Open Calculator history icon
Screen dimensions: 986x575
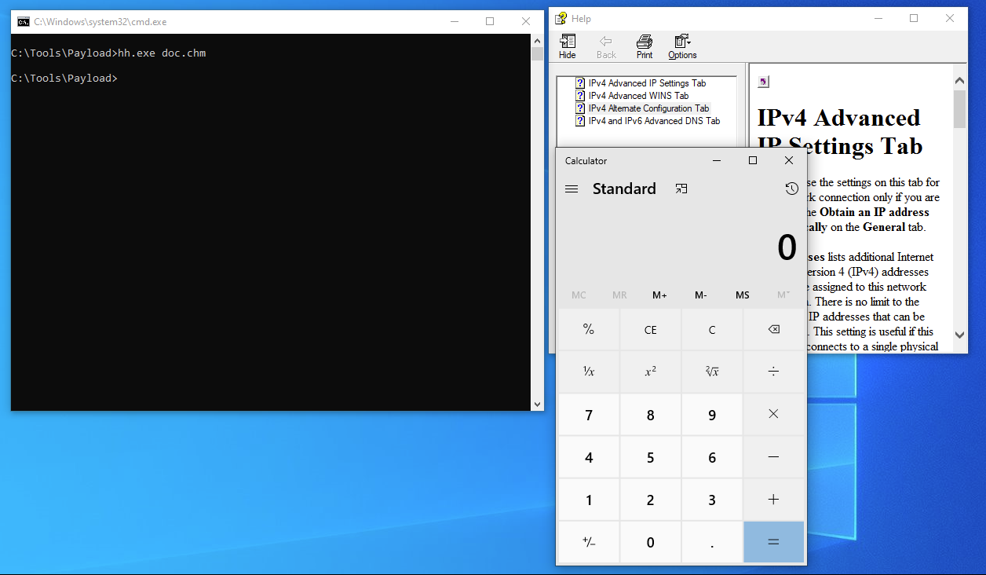point(791,189)
